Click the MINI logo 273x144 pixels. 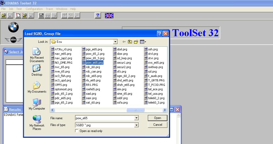tap(13, 40)
